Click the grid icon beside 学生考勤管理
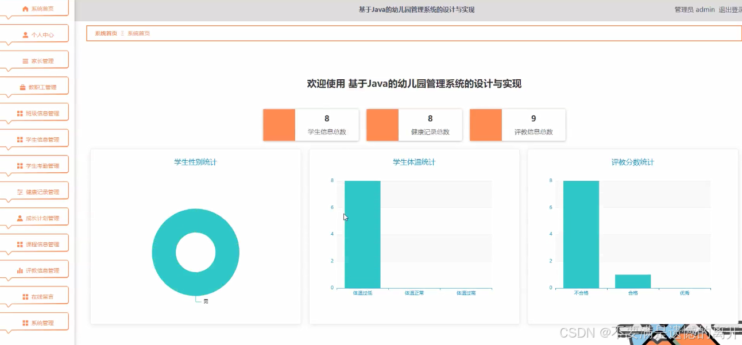Screen dimensions: 742x345 click(20, 166)
